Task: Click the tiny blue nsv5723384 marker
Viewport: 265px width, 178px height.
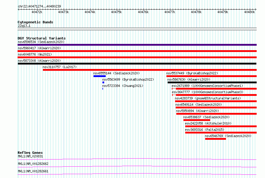Action: pos(103,89)
